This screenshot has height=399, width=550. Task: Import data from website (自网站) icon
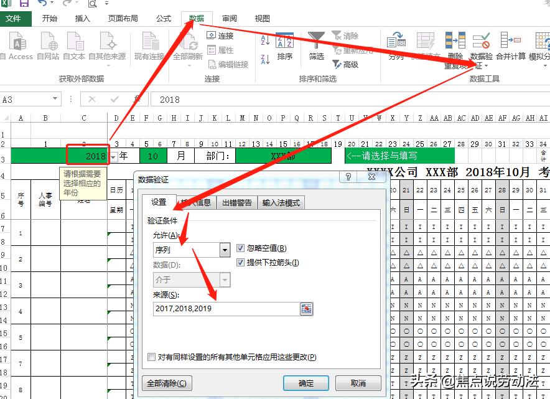49,40
